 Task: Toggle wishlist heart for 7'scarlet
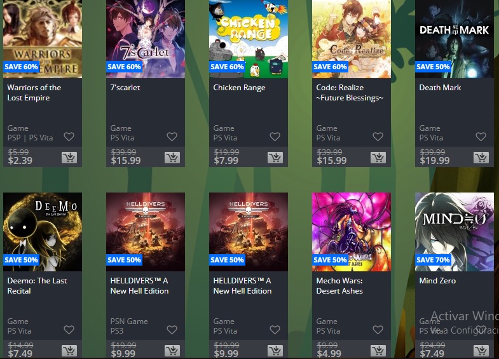[172, 137]
